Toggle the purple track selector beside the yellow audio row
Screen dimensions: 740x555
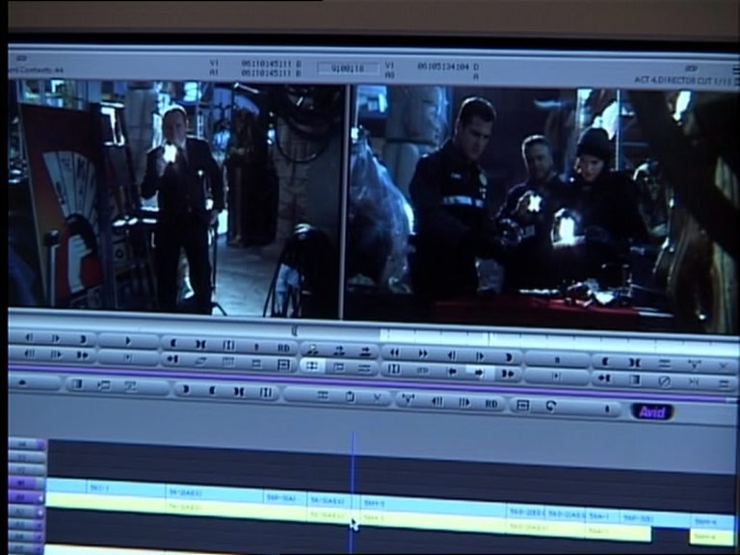click(x=27, y=497)
